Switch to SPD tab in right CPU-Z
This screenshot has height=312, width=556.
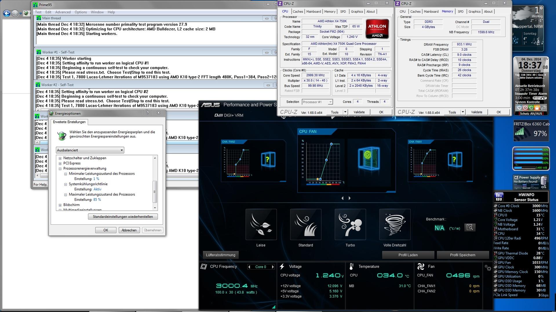coord(461,12)
